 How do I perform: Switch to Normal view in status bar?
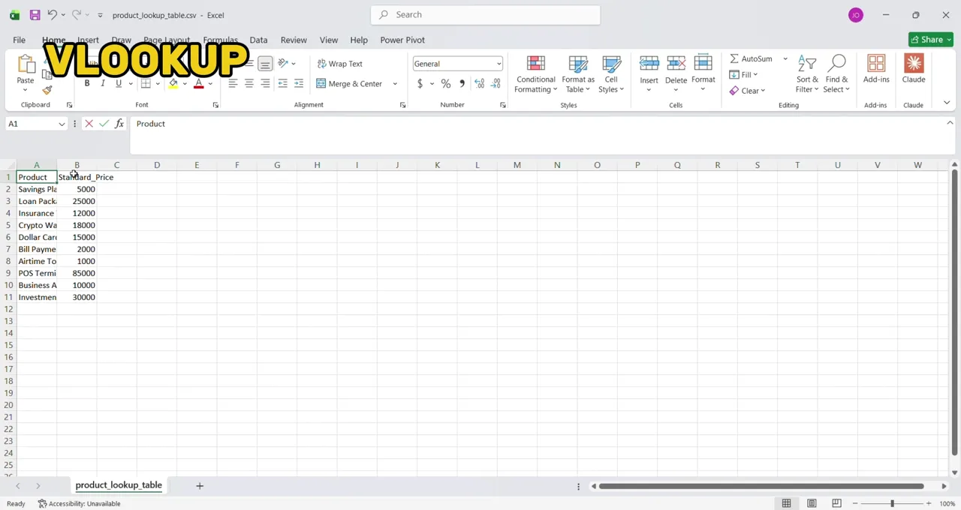[787, 503]
